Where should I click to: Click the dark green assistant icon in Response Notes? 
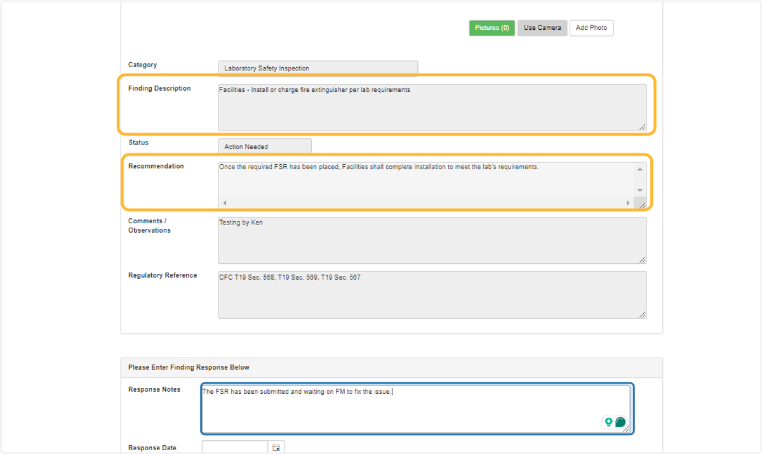pos(620,422)
